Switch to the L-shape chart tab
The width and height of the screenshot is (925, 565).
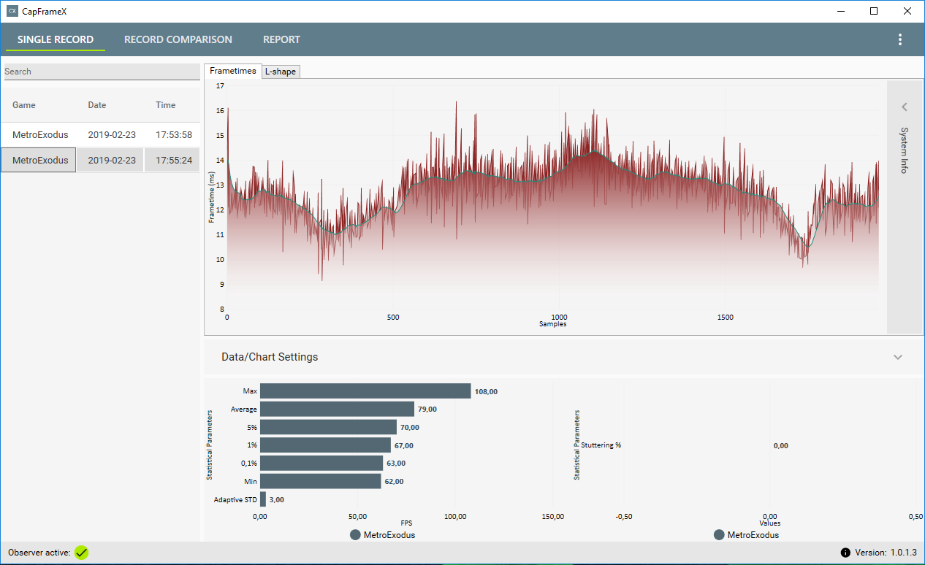click(281, 72)
